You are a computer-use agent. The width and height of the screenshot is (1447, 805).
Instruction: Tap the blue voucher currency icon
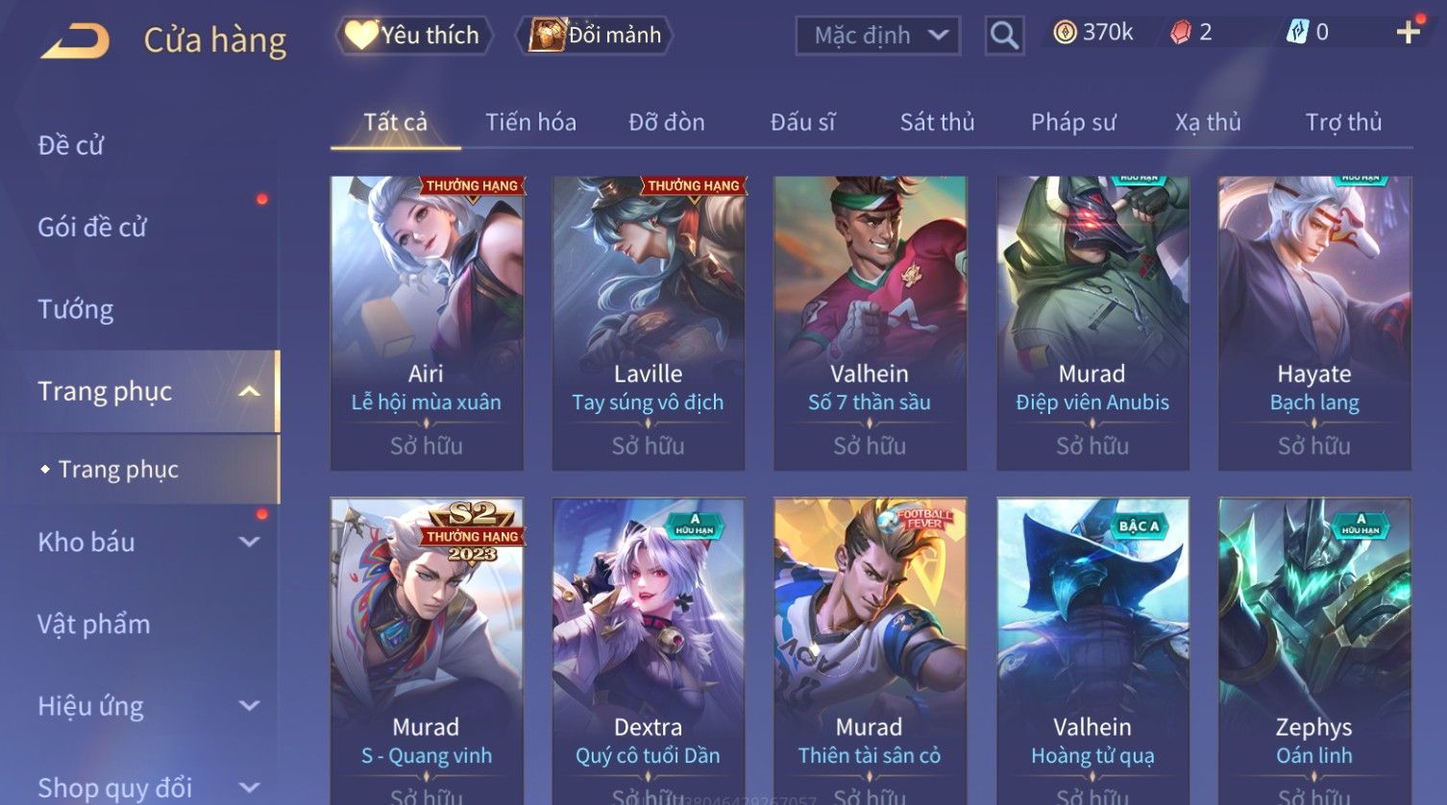pyautogui.click(x=1297, y=33)
